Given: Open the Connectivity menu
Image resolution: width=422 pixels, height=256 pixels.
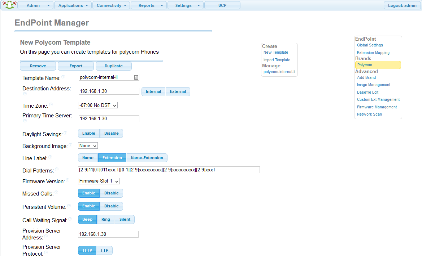Looking at the screenshot, I should (x=111, y=5).
